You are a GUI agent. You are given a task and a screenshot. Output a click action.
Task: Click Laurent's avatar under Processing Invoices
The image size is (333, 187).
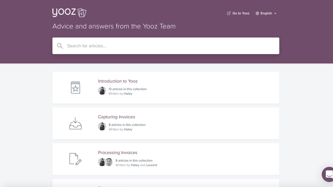tap(109, 162)
